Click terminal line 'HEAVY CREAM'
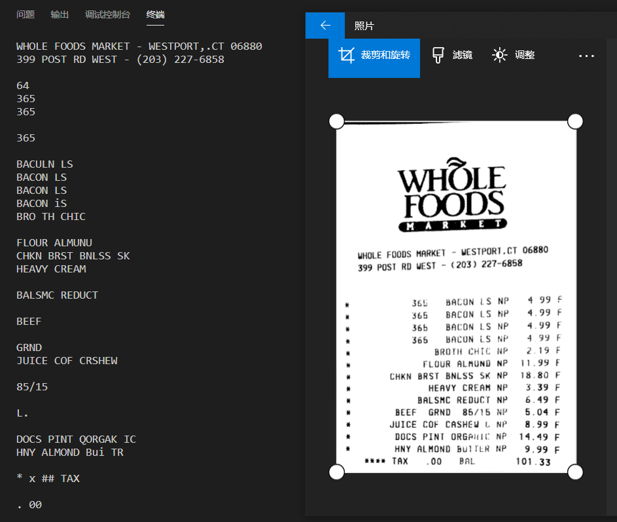Viewport: 617px width, 522px height. tap(51, 269)
